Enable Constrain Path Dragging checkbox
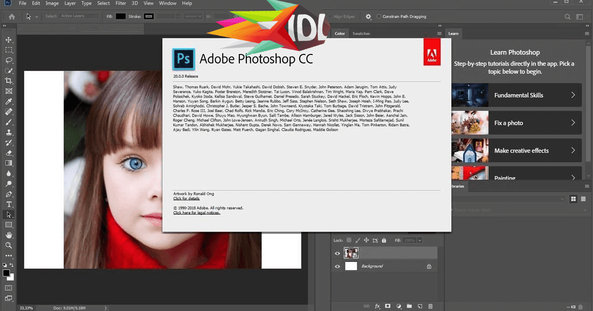 click(x=378, y=17)
